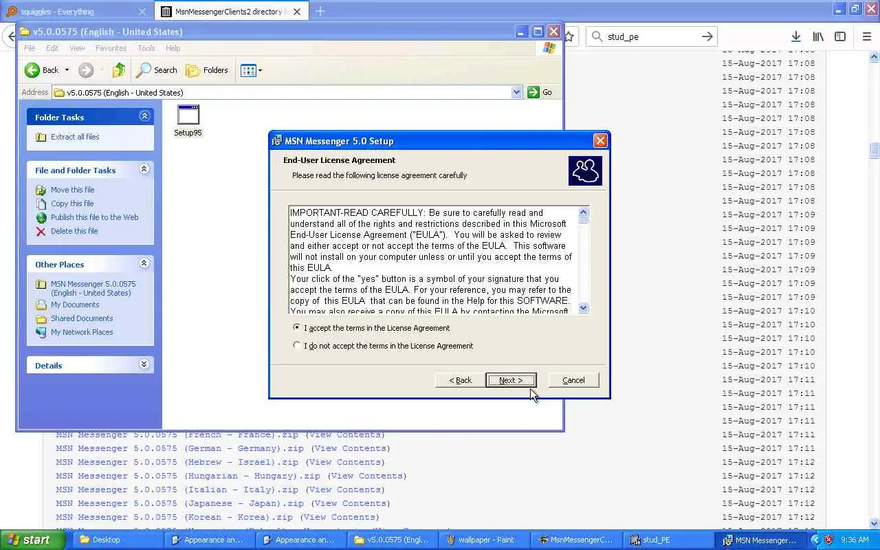Expand the Details panel
The width and height of the screenshot is (880, 550).
click(x=144, y=364)
